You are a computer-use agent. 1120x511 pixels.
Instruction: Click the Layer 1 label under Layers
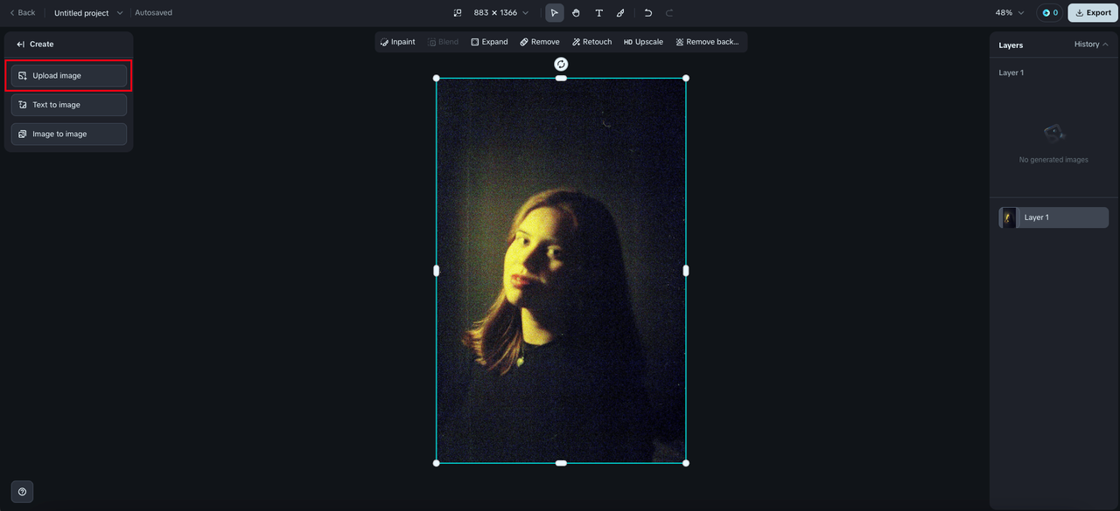click(1011, 73)
